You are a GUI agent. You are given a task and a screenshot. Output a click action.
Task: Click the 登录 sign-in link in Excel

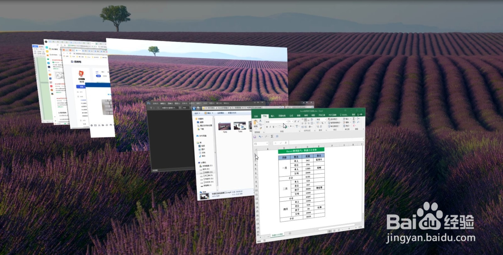click(354, 115)
